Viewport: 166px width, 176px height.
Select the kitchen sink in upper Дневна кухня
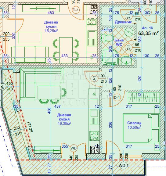92,38
